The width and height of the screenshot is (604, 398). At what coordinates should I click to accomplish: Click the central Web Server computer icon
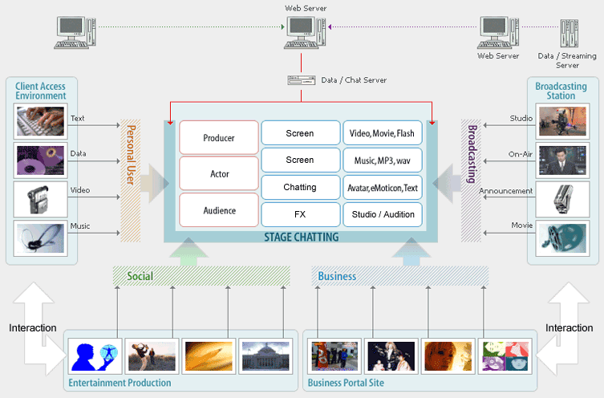click(305, 32)
